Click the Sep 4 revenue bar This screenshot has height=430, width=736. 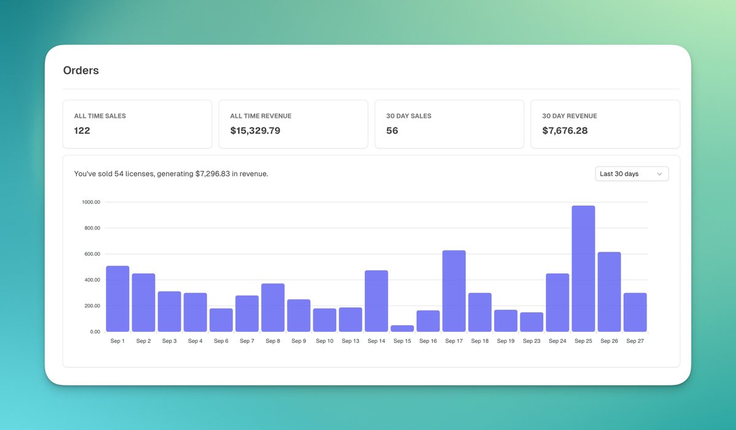pos(195,312)
